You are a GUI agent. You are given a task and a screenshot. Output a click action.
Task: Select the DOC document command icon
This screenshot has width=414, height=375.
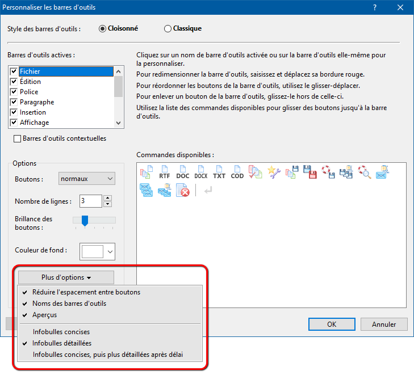pyautogui.click(x=183, y=172)
